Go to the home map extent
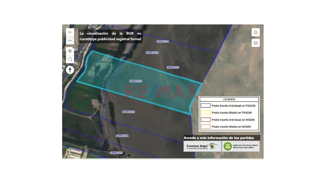 (256, 32)
